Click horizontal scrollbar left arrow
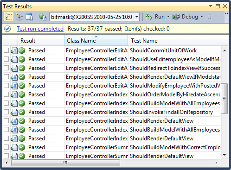 click(x=6, y=163)
